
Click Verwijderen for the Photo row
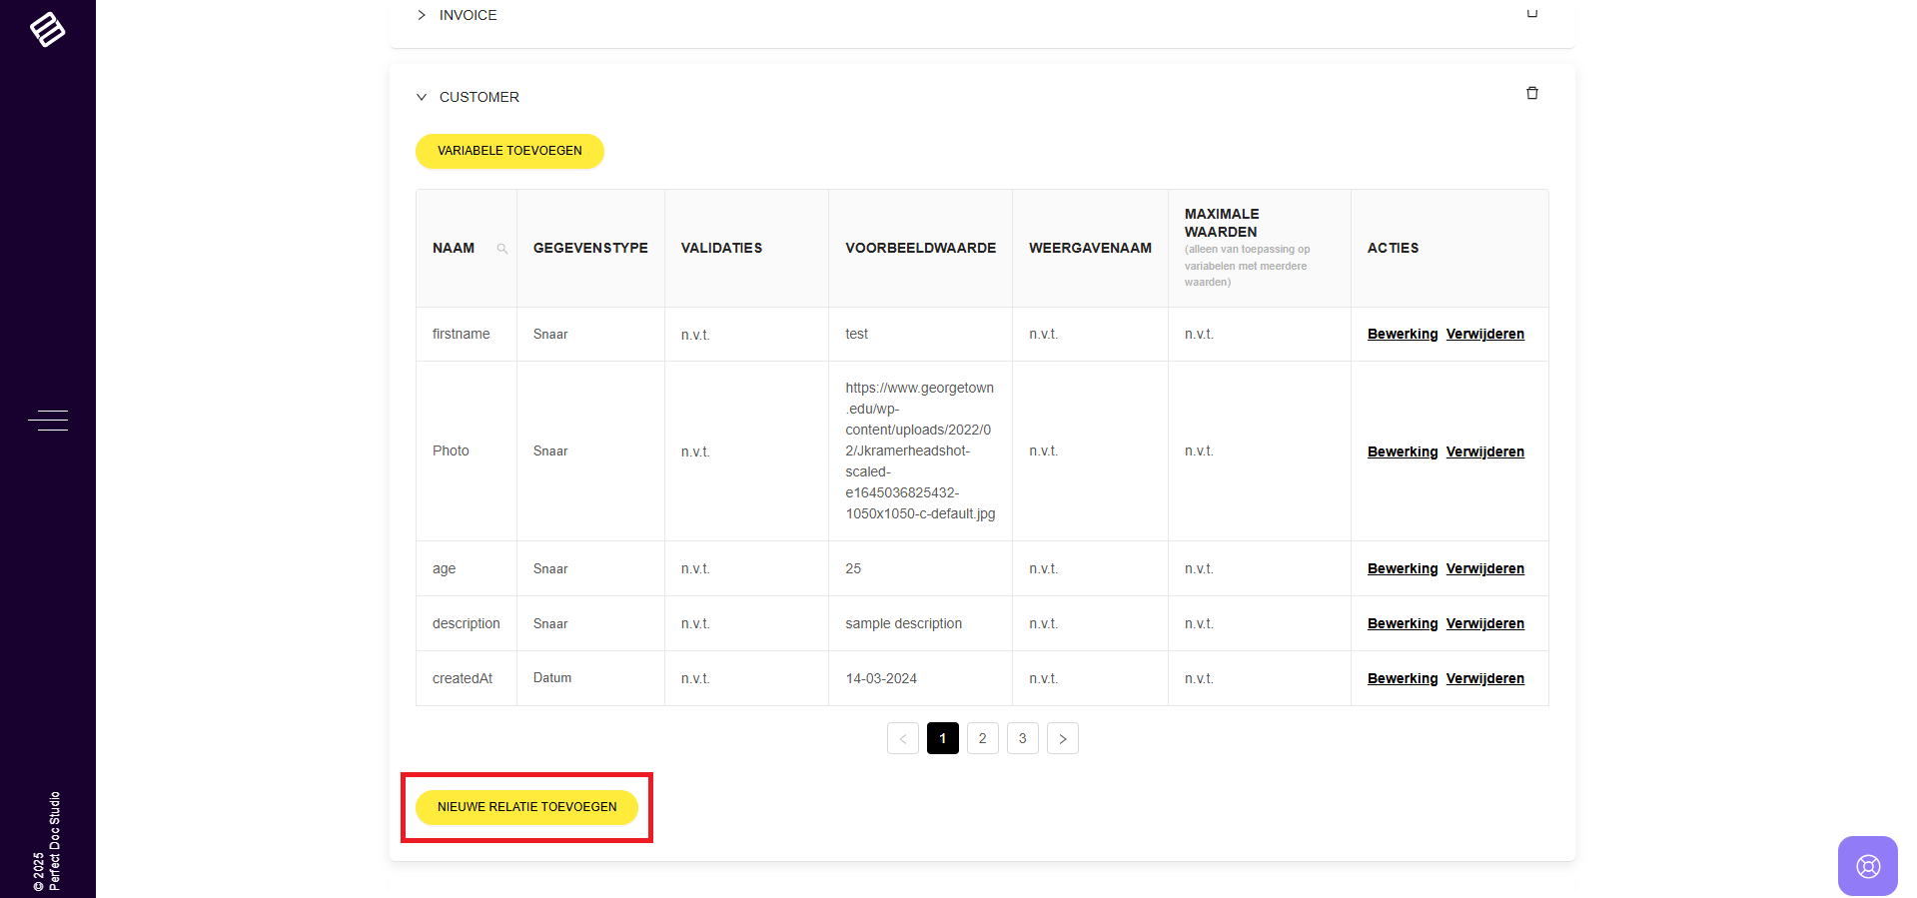tap(1484, 451)
